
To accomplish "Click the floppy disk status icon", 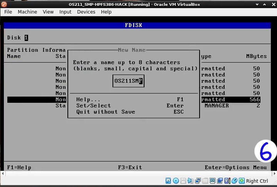I will 183,181.
